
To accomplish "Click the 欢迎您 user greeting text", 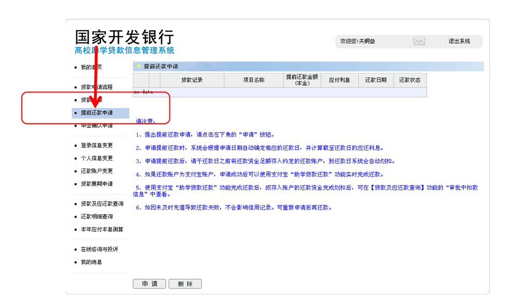I will pos(357,41).
